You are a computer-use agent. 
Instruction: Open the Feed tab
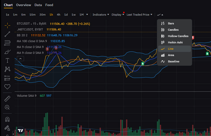tap(49, 5)
